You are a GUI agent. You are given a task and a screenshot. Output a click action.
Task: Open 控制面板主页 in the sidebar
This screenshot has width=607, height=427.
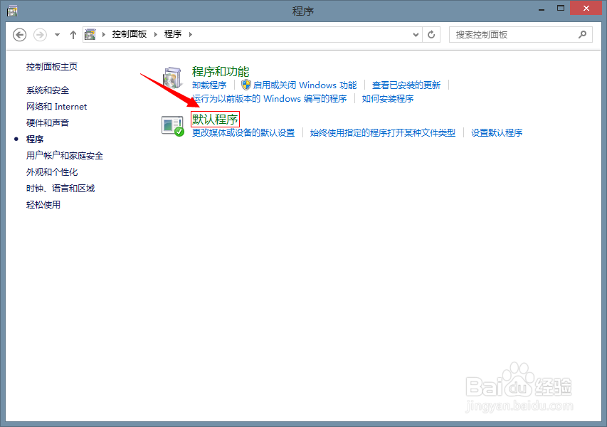(x=52, y=67)
